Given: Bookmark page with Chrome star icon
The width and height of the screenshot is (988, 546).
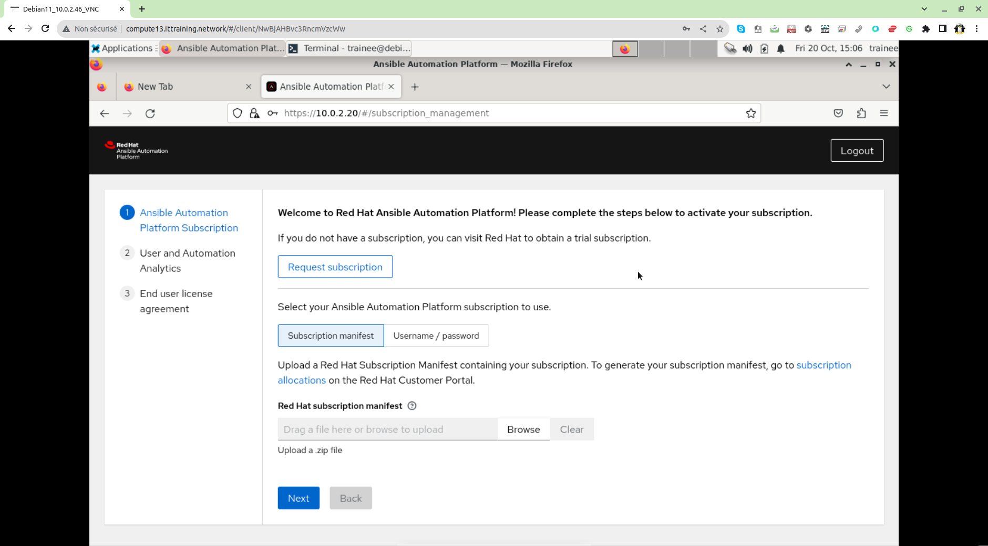Looking at the screenshot, I should (x=720, y=29).
